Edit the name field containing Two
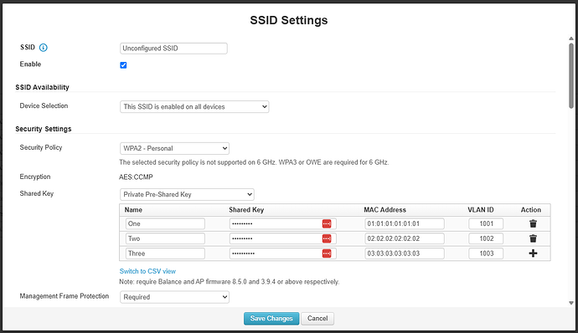Screen dimensions: 578x333 [x=165, y=238]
